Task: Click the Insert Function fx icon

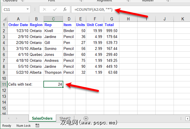Action: (65, 10)
